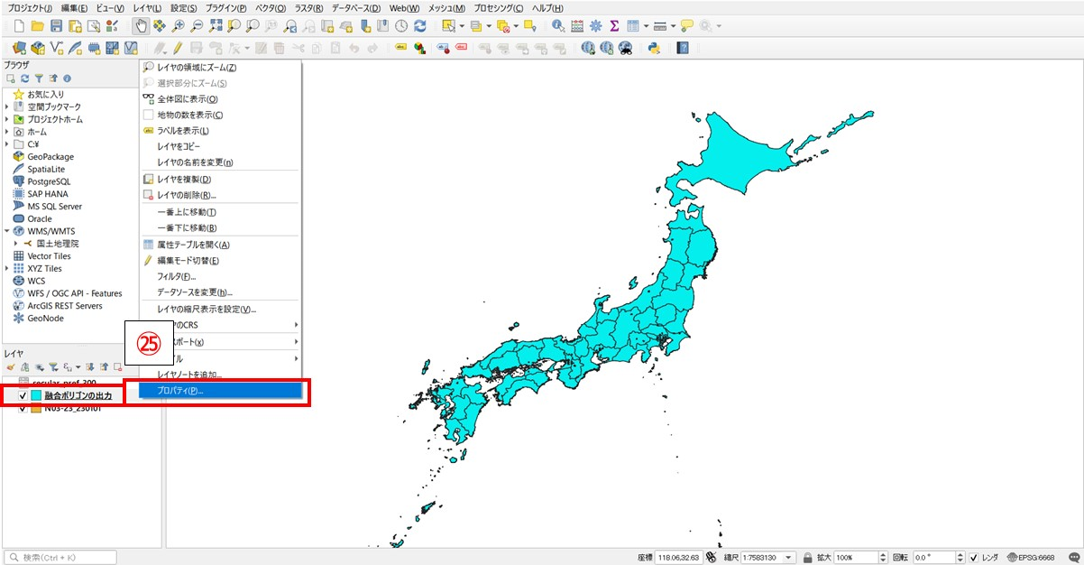
Task: Click the Refresh map canvas icon
Action: (420, 26)
